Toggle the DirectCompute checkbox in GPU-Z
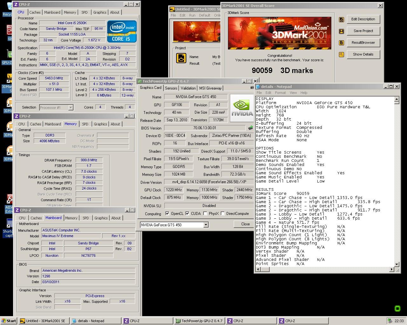Viewport: 407px width, 325px height. point(223,214)
